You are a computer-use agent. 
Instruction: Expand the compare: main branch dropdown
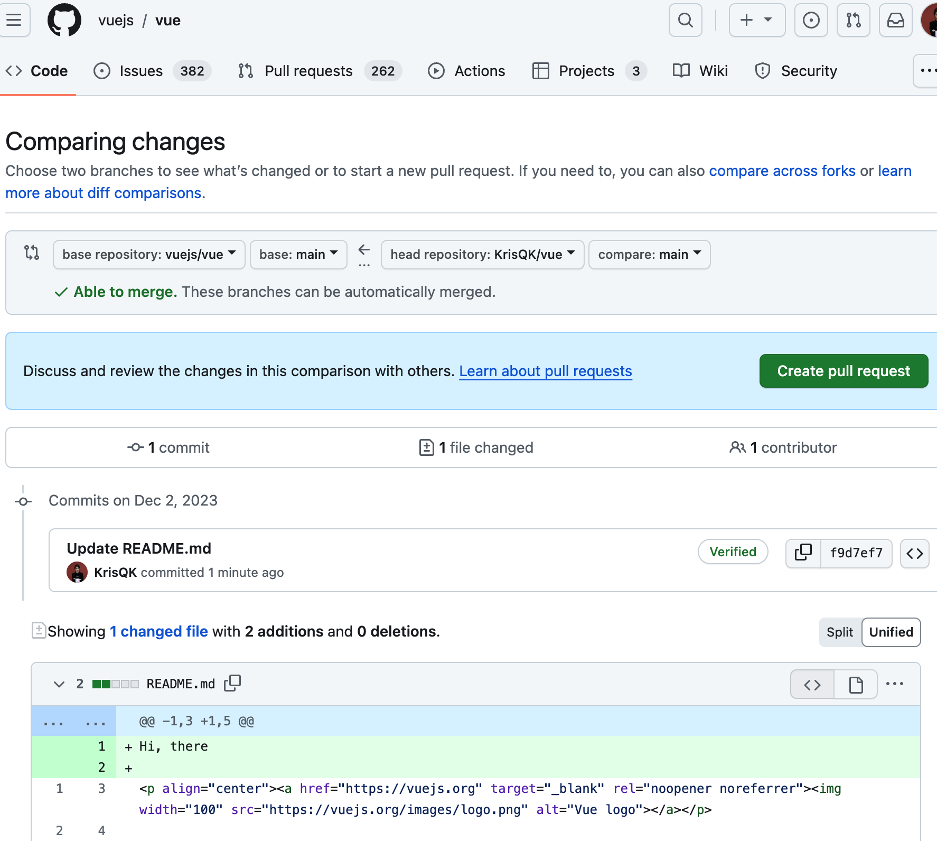[650, 255]
